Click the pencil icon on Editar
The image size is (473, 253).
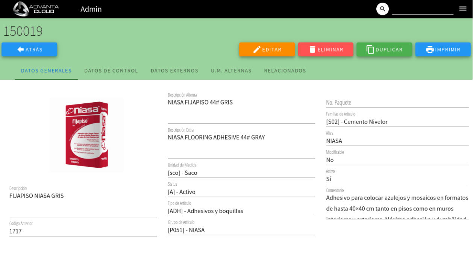257,49
